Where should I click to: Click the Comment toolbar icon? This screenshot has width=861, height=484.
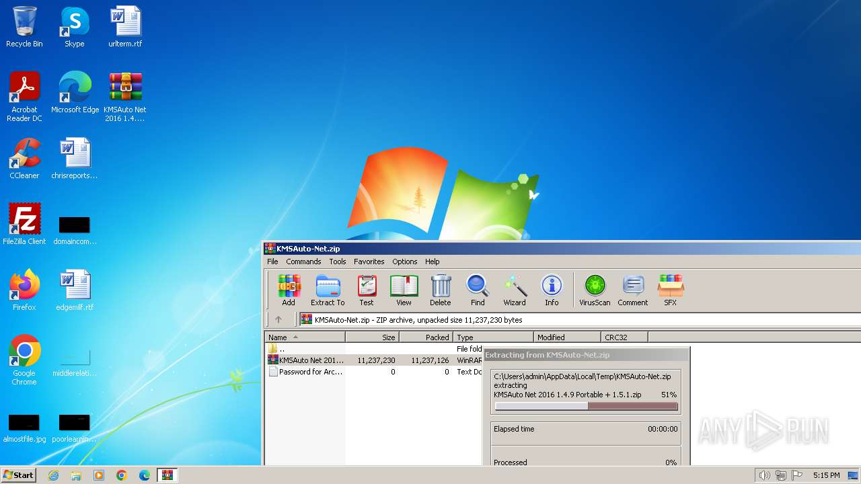[x=632, y=290]
